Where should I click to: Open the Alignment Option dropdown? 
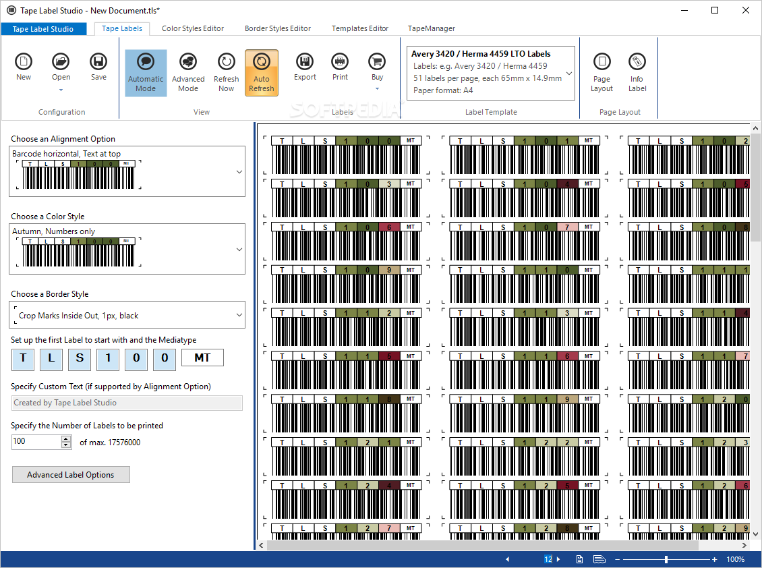tap(239, 171)
